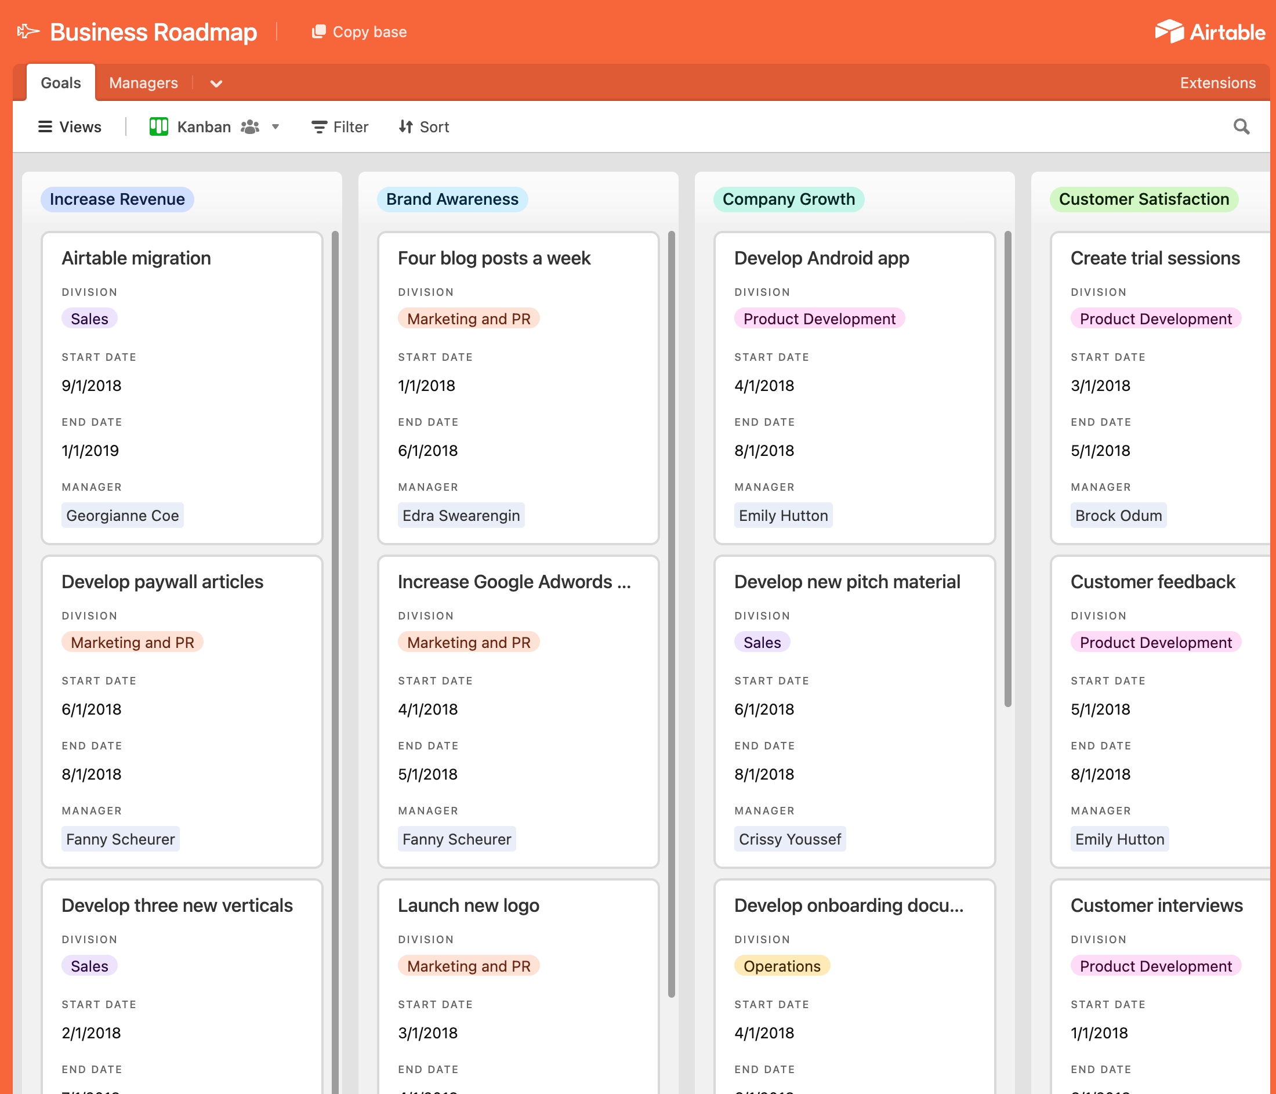This screenshot has height=1094, width=1276.
Task: Click Fanny Scheurer on Increase Google Adwords
Action: 457,839
